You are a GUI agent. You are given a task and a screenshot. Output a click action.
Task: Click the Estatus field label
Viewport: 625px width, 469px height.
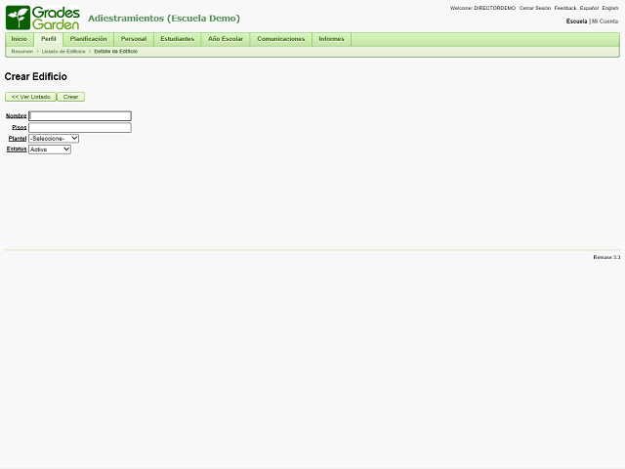tap(17, 149)
